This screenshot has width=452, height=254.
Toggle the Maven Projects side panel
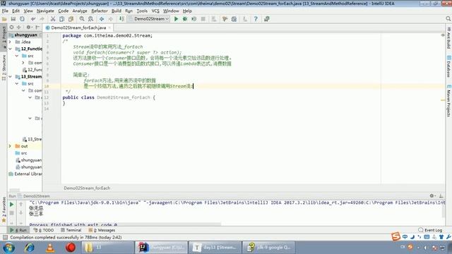[448, 100]
